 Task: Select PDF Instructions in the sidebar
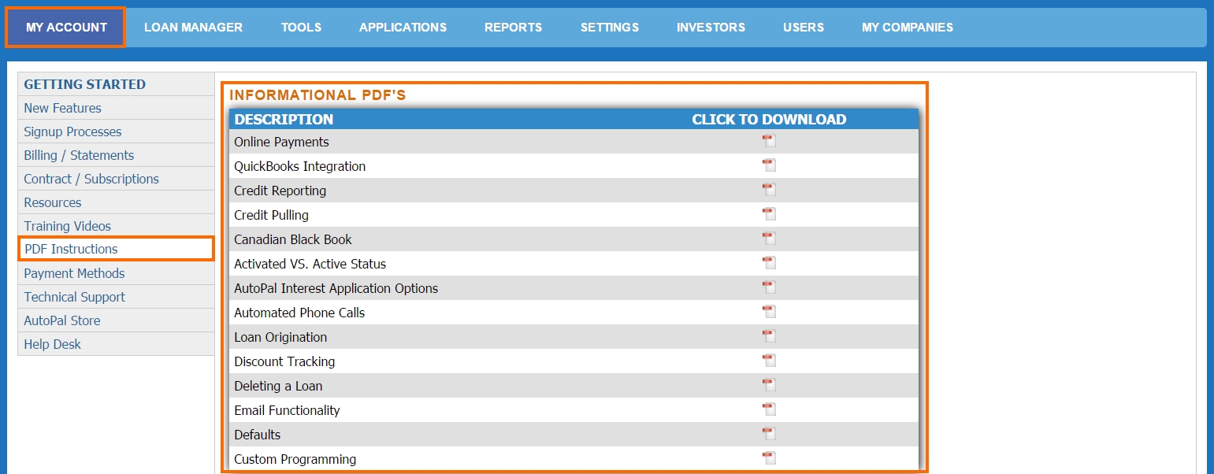click(x=116, y=249)
